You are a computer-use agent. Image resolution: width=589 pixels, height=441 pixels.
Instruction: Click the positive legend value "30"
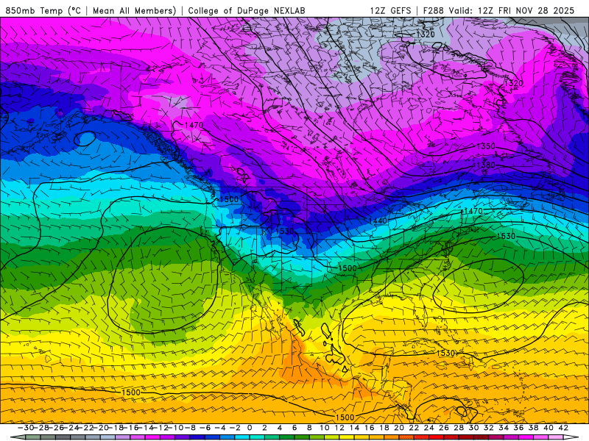473,428
